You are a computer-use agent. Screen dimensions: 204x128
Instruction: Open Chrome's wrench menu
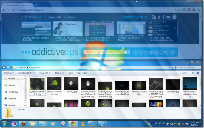[199, 10]
